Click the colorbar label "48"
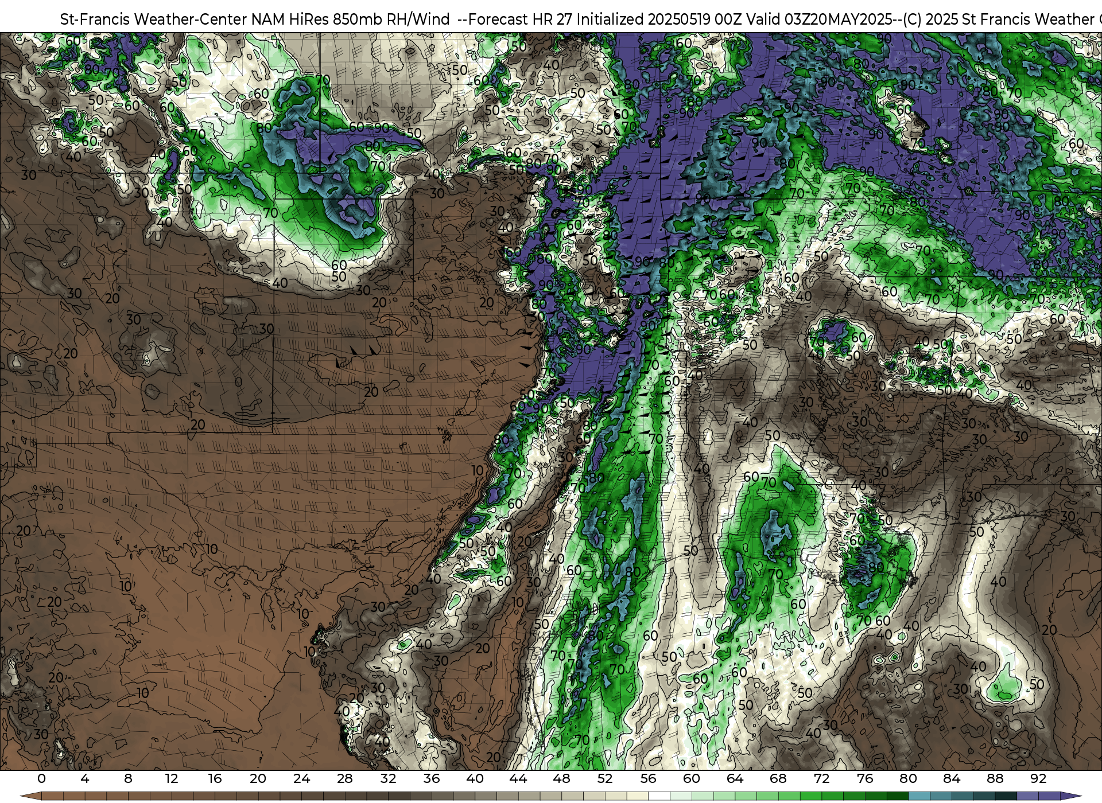Screen dimensions: 1102x803 561,778
